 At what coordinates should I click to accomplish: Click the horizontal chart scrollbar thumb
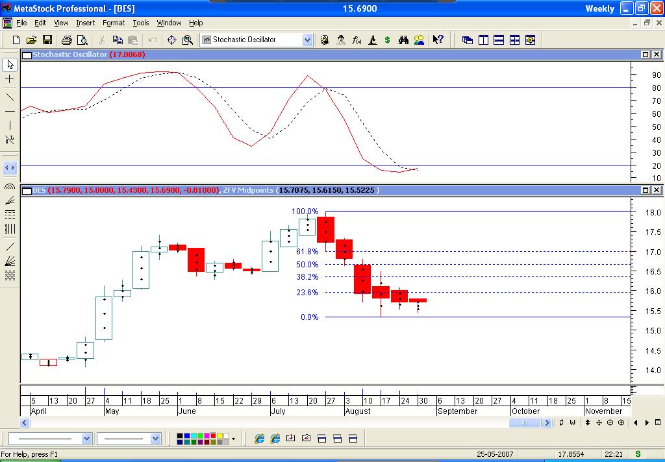(x=525, y=422)
